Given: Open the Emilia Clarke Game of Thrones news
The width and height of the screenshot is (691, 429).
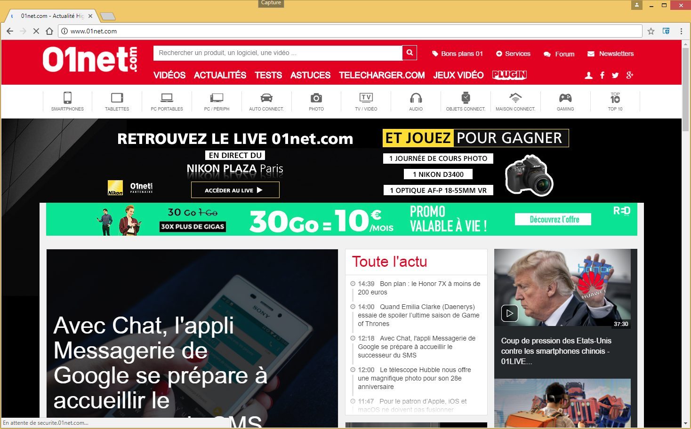Looking at the screenshot, I should point(418,315).
